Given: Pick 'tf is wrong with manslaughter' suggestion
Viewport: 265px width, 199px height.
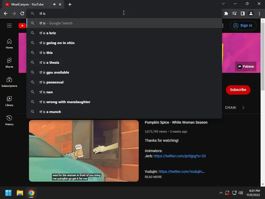Looking at the screenshot, I should [124, 102].
